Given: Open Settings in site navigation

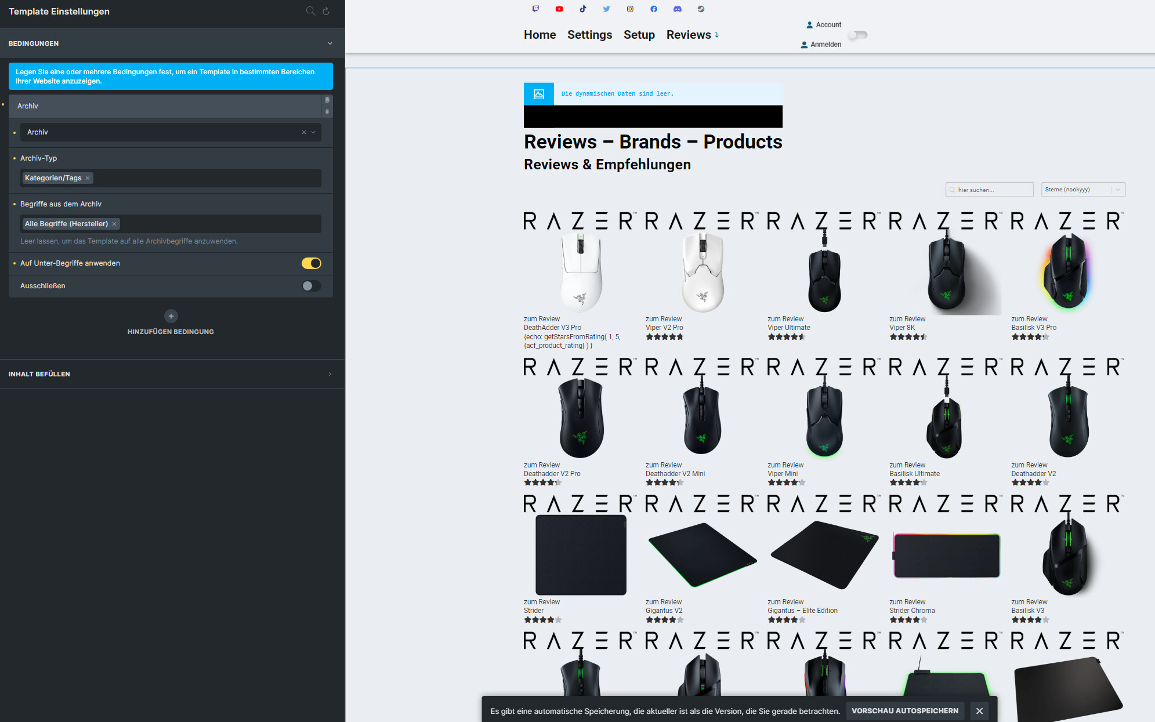Looking at the screenshot, I should tap(589, 35).
